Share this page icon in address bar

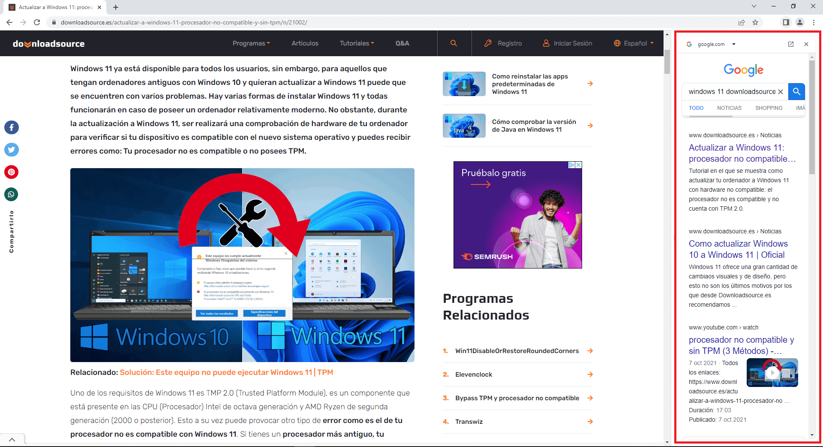(x=742, y=22)
